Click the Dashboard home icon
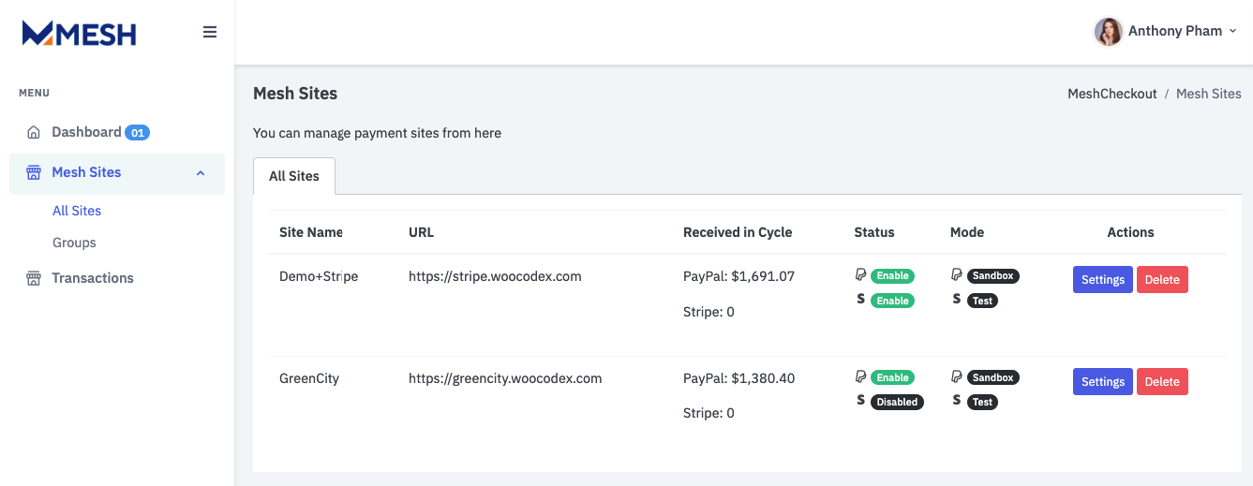The image size is (1253, 486). (34, 132)
